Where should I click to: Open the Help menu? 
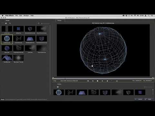point(32,15)
